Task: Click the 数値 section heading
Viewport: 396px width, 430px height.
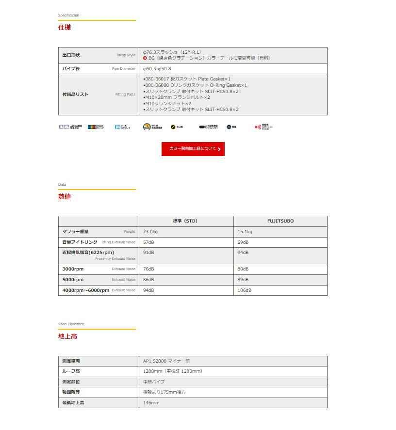Action: click(65, 197)
